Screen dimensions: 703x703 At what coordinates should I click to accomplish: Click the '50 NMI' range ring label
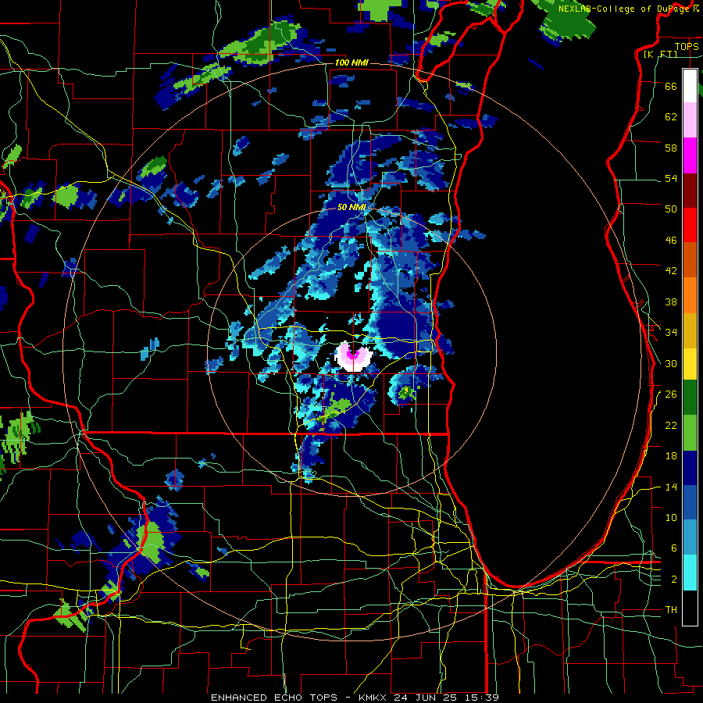click(352, 208)
